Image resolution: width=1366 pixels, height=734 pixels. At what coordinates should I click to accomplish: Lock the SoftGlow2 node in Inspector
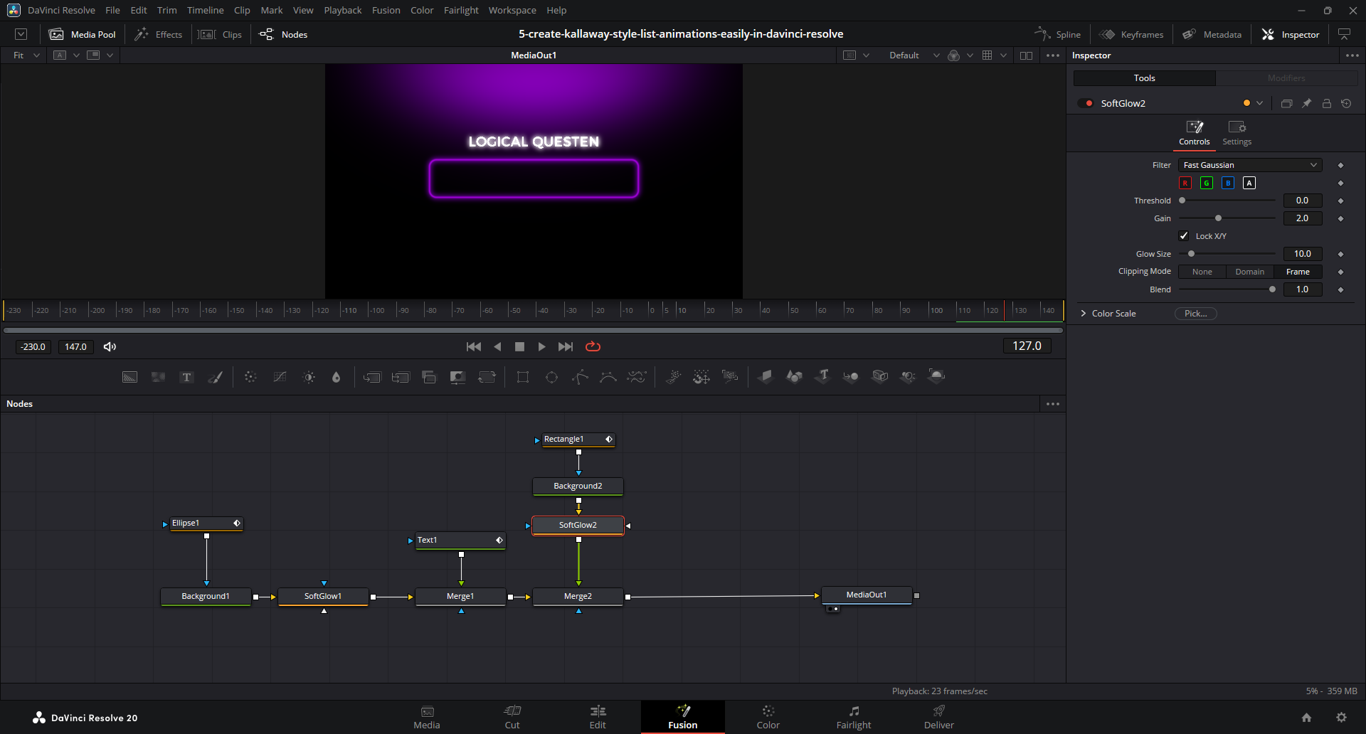[1327, 103]
